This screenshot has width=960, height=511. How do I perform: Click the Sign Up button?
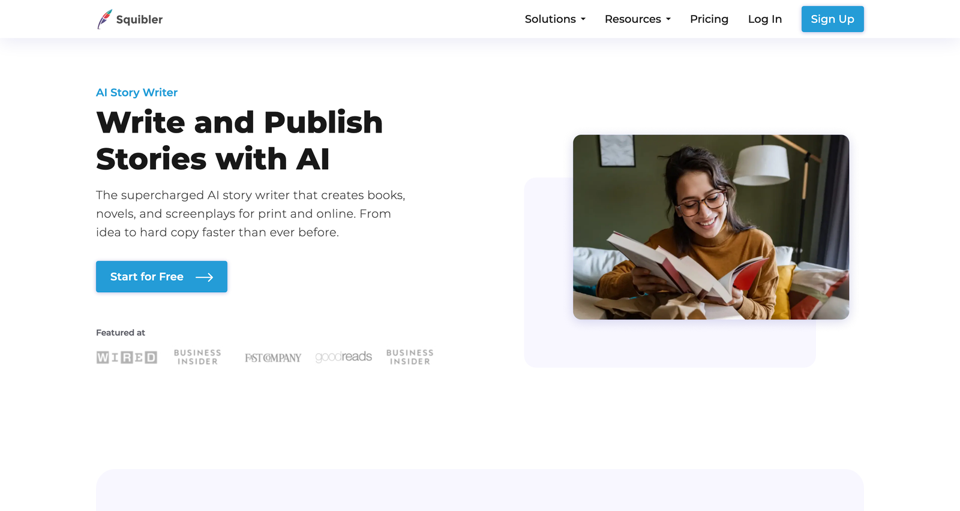pos(833,19)
